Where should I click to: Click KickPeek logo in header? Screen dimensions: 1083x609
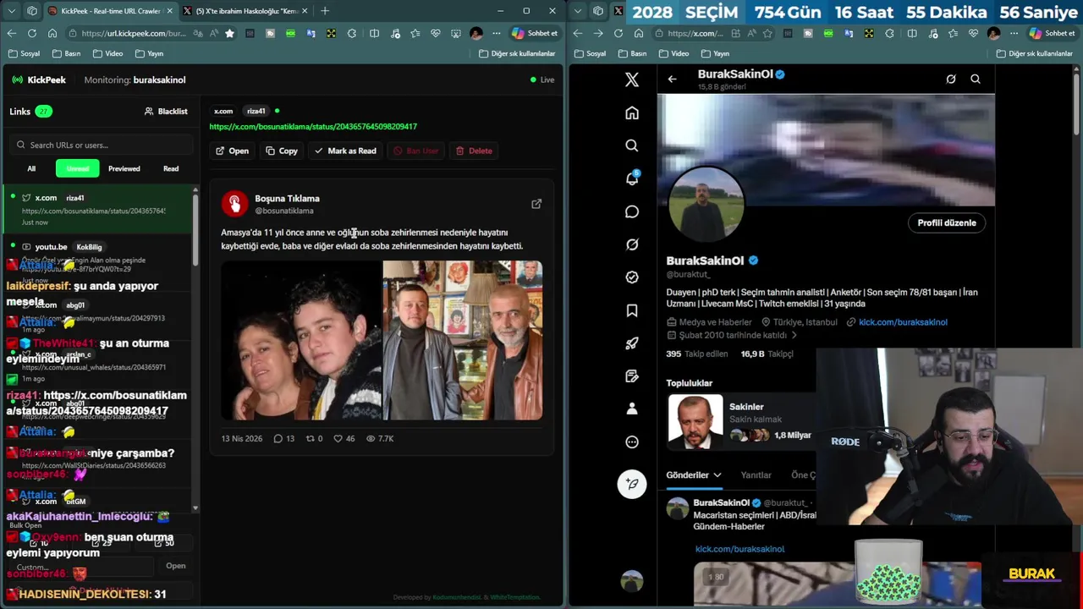[39, 80]
